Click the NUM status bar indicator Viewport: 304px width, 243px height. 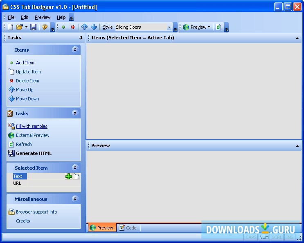[264, 237]
